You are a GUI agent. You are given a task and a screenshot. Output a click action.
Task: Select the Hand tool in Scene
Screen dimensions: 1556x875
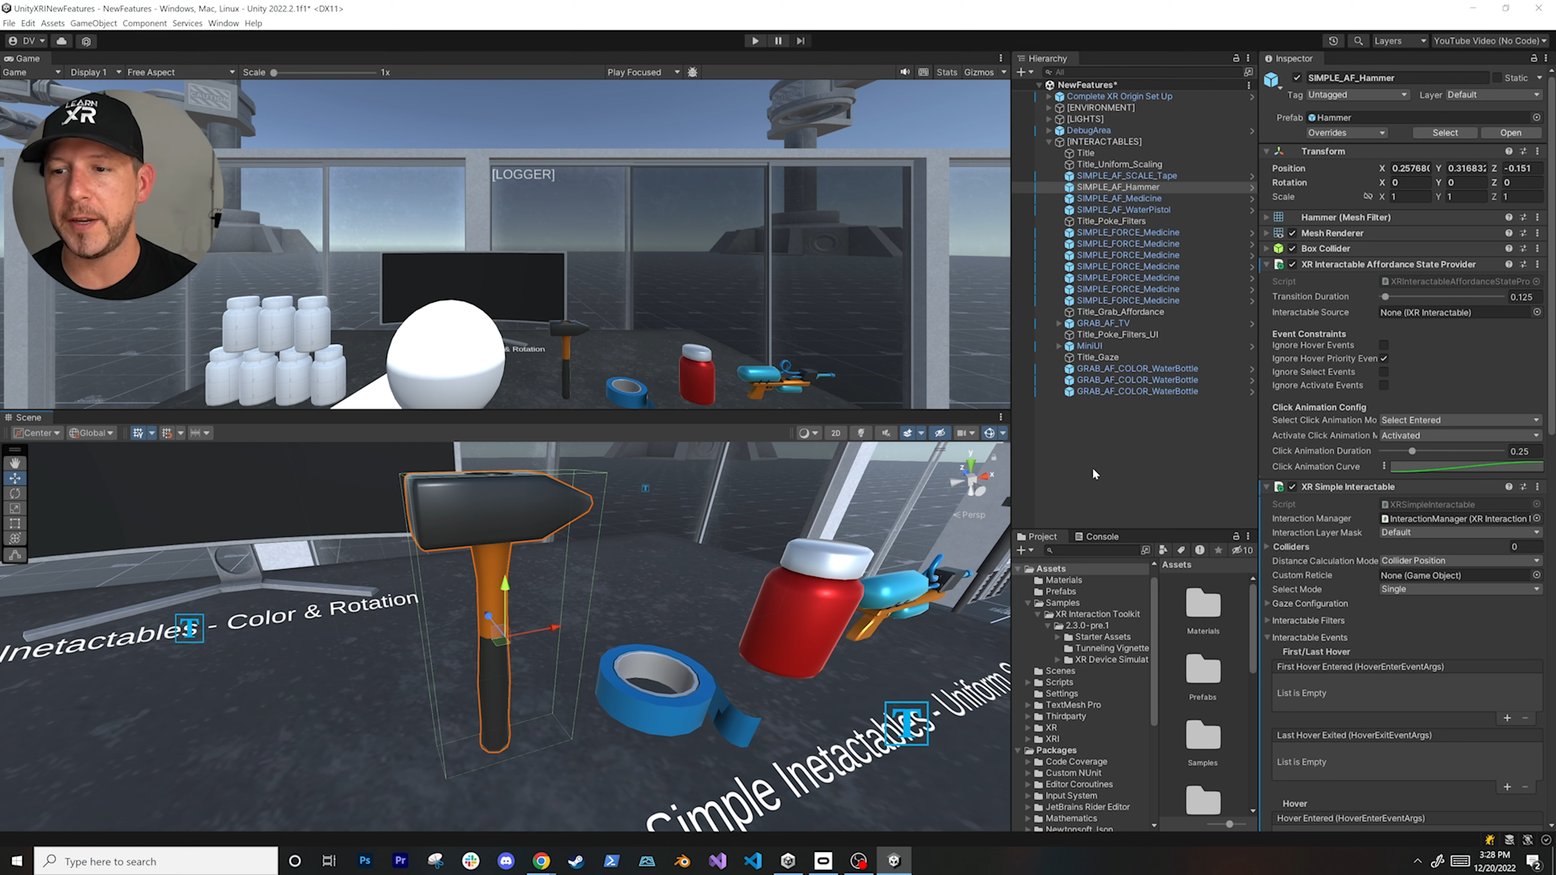coord(15,463)
